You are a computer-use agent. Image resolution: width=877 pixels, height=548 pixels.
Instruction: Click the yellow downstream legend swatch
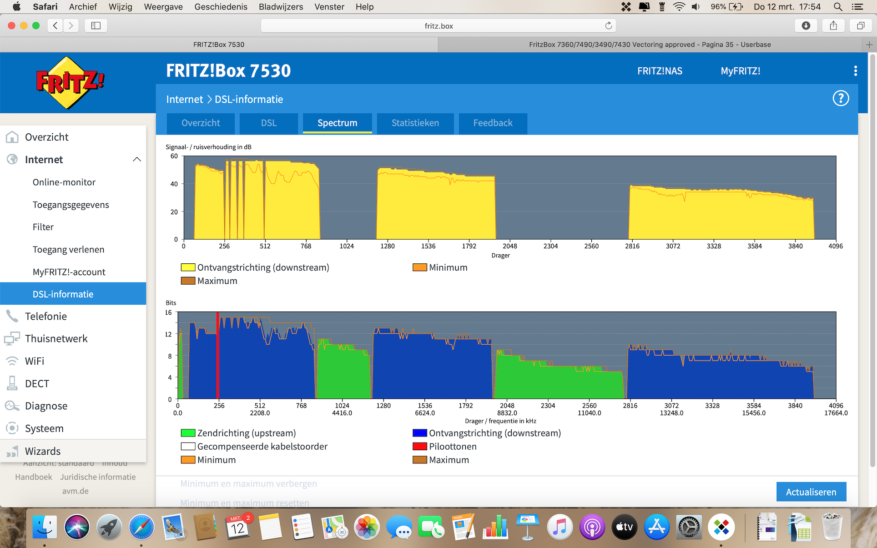point(188,267)
